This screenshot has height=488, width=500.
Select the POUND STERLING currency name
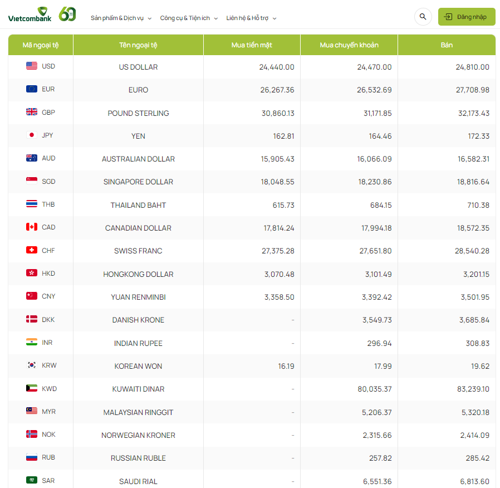point(138,113)
